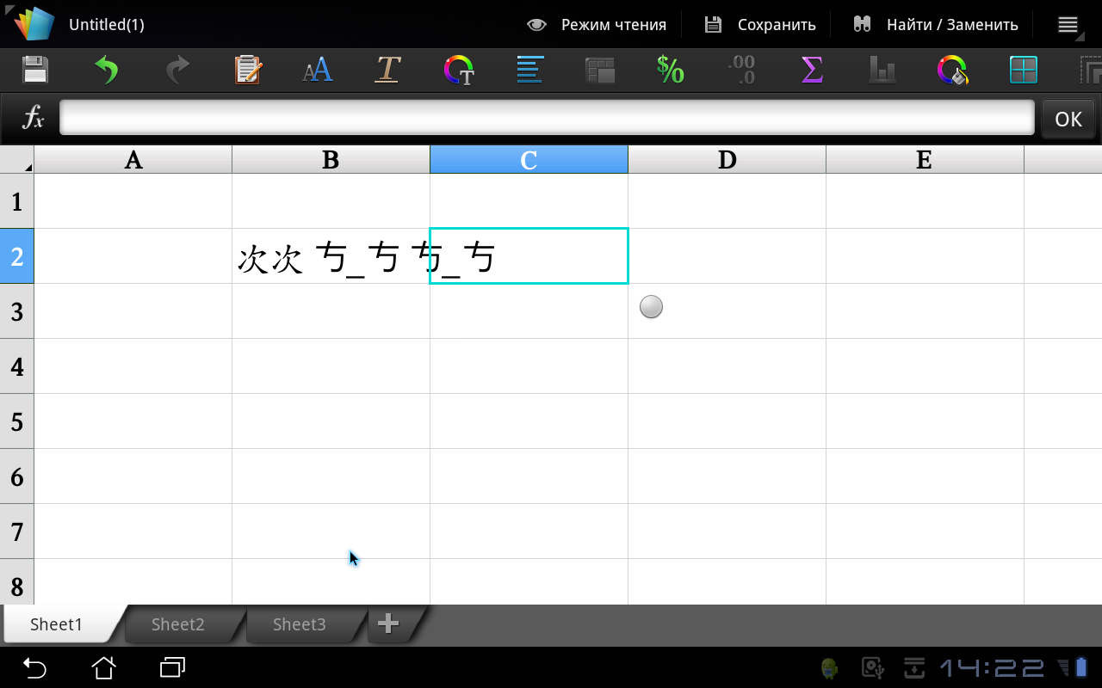Click the grey redo arrow icon
Viewport: 1102px width, 688px height.
tap(176, 70)
